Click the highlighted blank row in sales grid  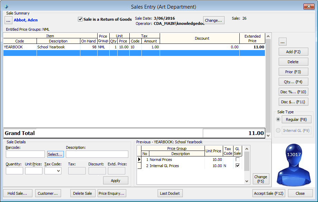pos(134,53)
